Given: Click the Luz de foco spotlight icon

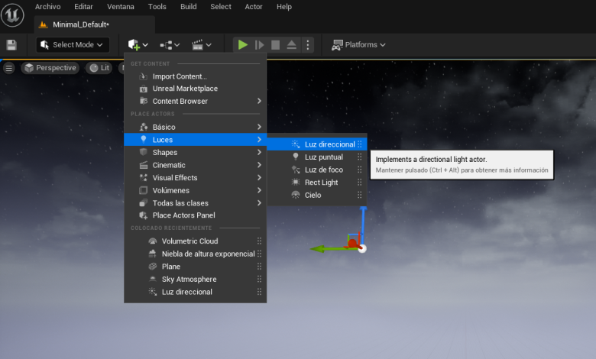Looking at the screenshot, I should pos(296,170).
